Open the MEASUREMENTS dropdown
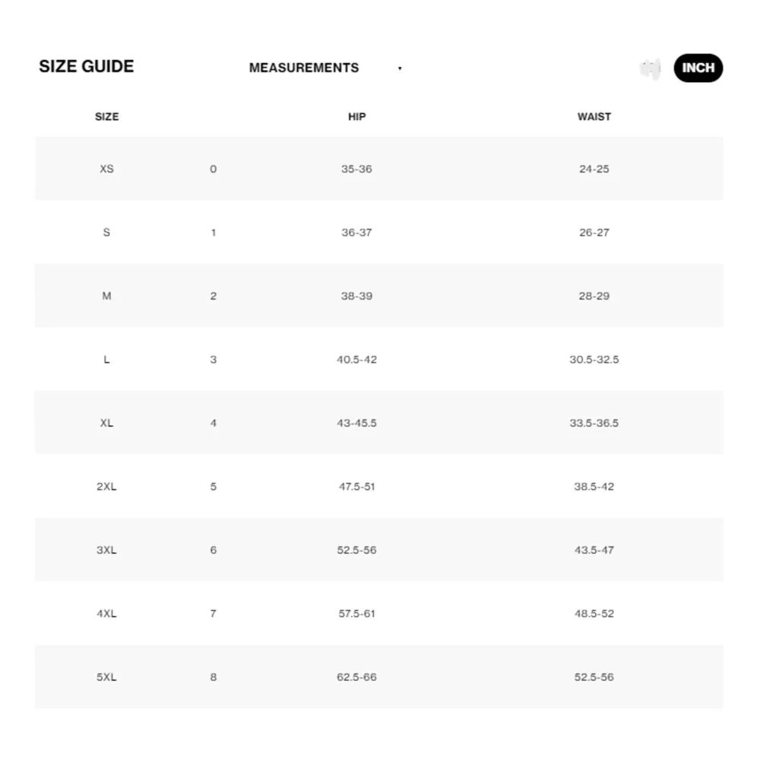Image resolution: width=760 pixels, height=760 pixels. [326, 68]
